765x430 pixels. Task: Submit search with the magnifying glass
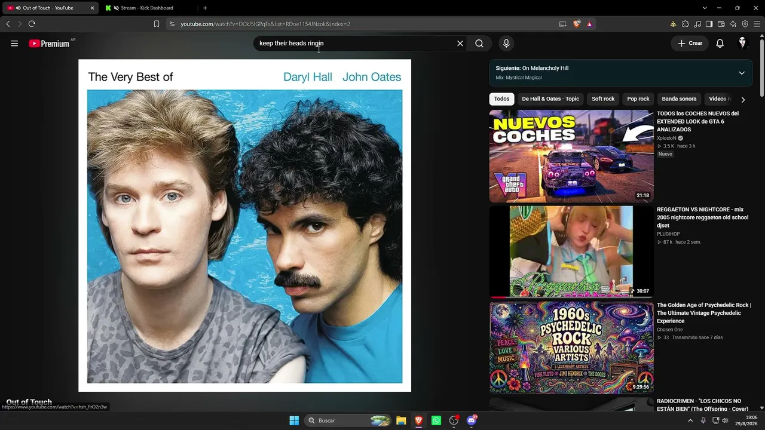(x=479, y=43)
